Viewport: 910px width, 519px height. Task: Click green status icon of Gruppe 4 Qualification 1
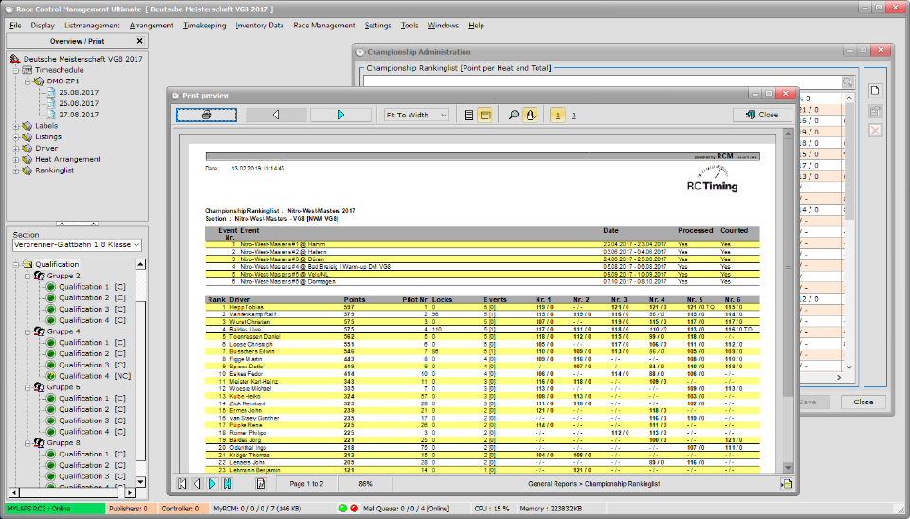[50, 342]
